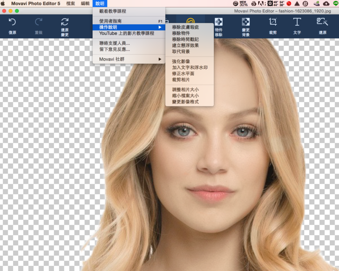
Task: Open YouTube 上的影片教學課程
Action: [127, 34]
